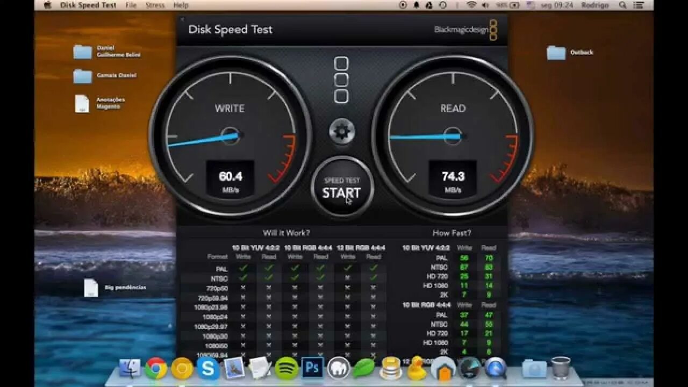Click the HD 1080 label under 10 Bit YUV
The width and height of the screenshot is (688, 387).
[x=435, y=285]
